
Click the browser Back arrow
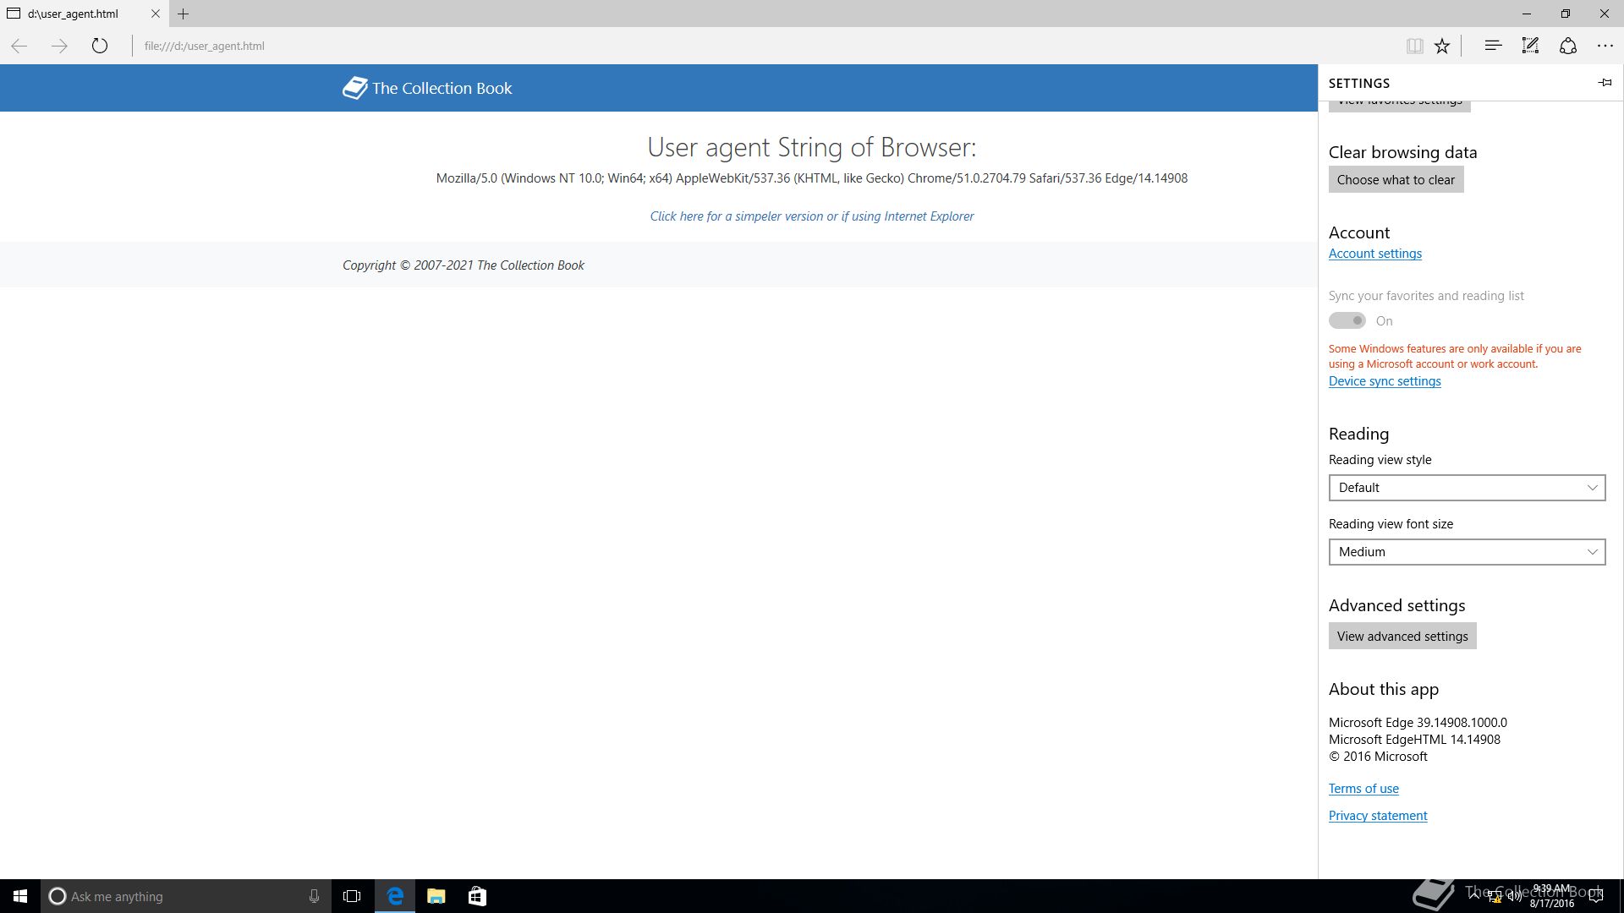pyautogui.click(x=19, y=46)
